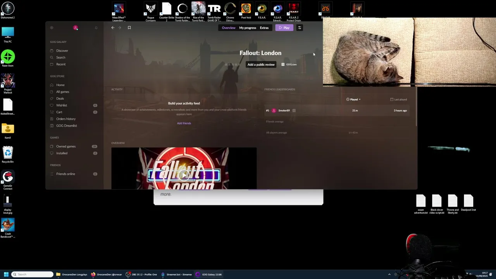Switch to OBS 31.1.2 taskbar button
Viewport: 496px width, 279px height.
coord(141,274)
